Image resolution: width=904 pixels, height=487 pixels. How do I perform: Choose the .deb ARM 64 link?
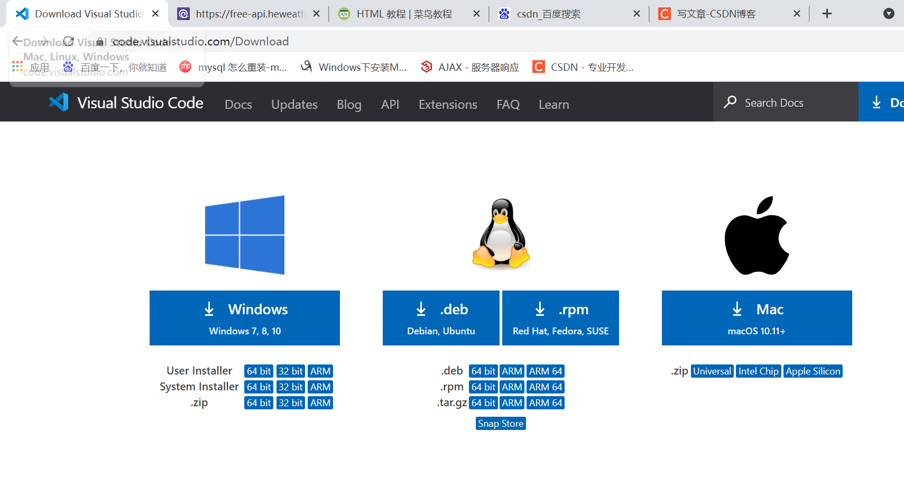coord(546,371)
